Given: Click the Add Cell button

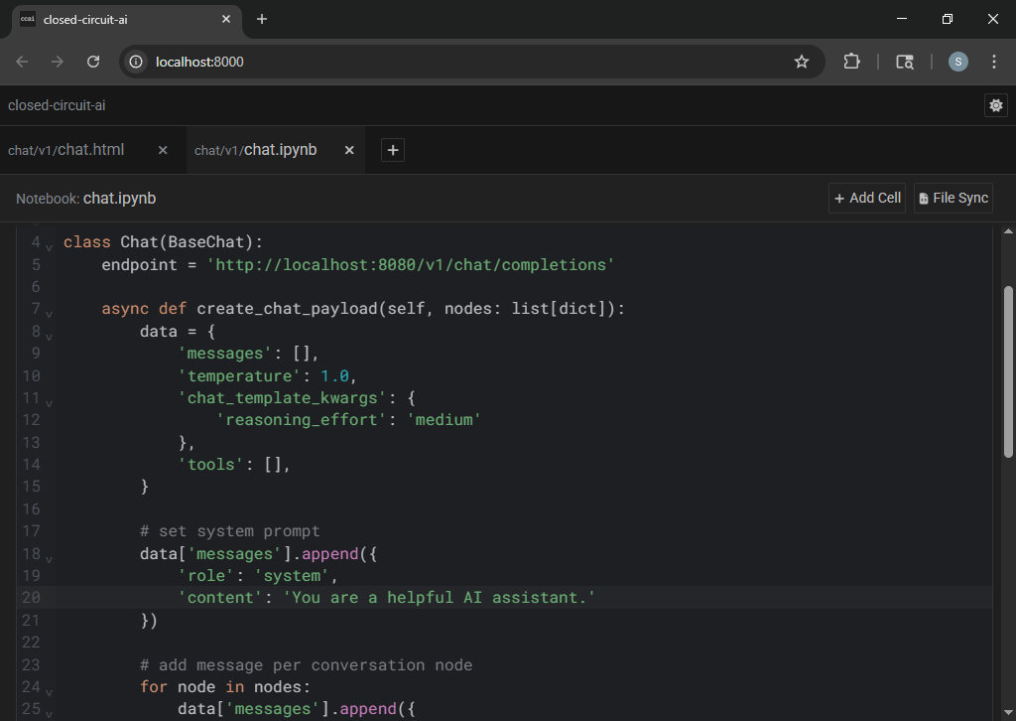Looking at the screenshot, I should point(867,198).
